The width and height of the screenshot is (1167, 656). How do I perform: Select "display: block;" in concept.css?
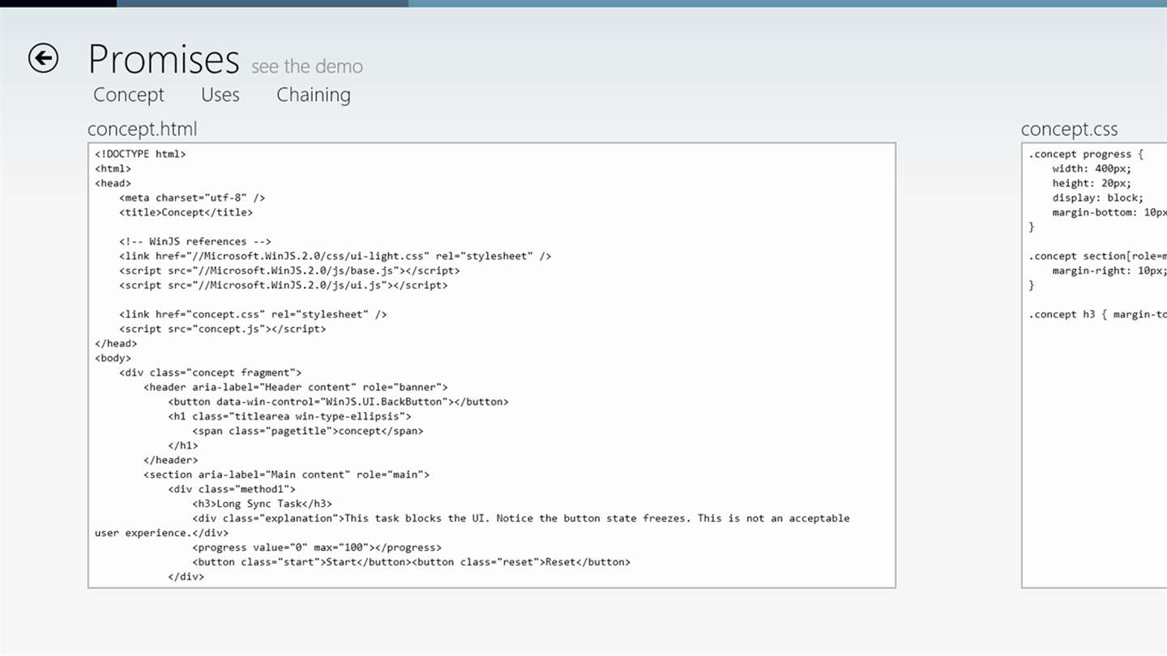(x=1098, y=198)
